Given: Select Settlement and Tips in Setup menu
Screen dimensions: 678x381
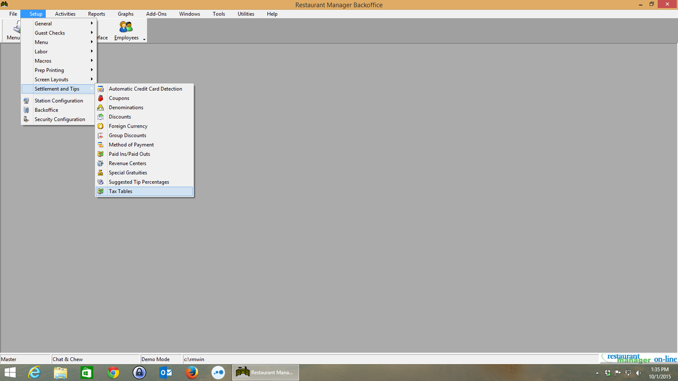Looking at the screenshot, I should tap(59, 89).
